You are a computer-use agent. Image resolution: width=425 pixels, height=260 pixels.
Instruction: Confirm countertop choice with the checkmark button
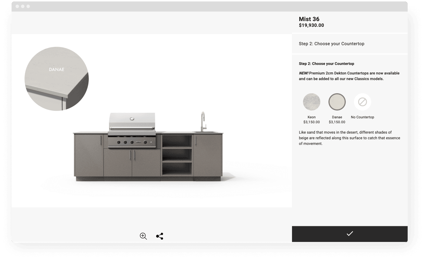(x=350, y=234)
